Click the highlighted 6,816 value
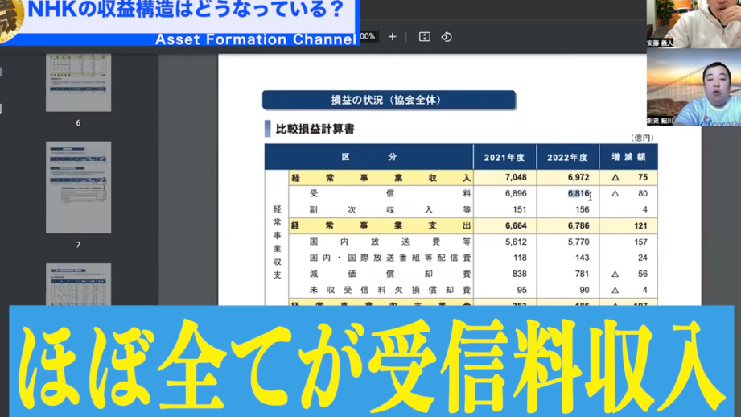741x417 pixels. pos(578,194)
